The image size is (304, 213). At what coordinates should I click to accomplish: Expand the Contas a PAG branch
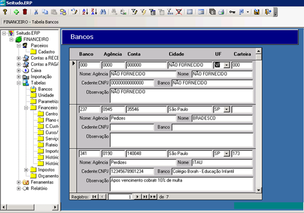tap(19, 64)
